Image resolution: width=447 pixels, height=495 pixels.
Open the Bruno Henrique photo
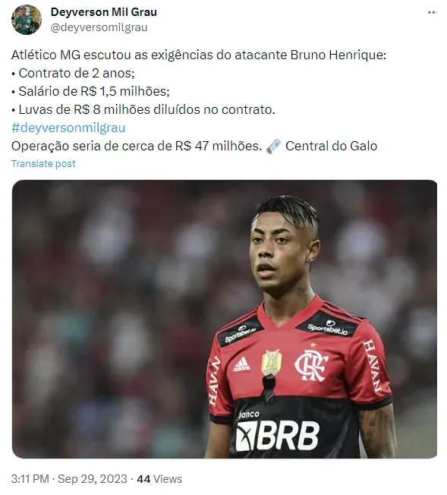[225, 319]
